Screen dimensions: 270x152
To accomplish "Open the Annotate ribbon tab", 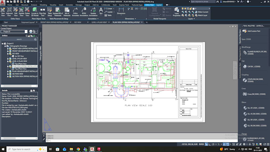I will coord(69,5).
